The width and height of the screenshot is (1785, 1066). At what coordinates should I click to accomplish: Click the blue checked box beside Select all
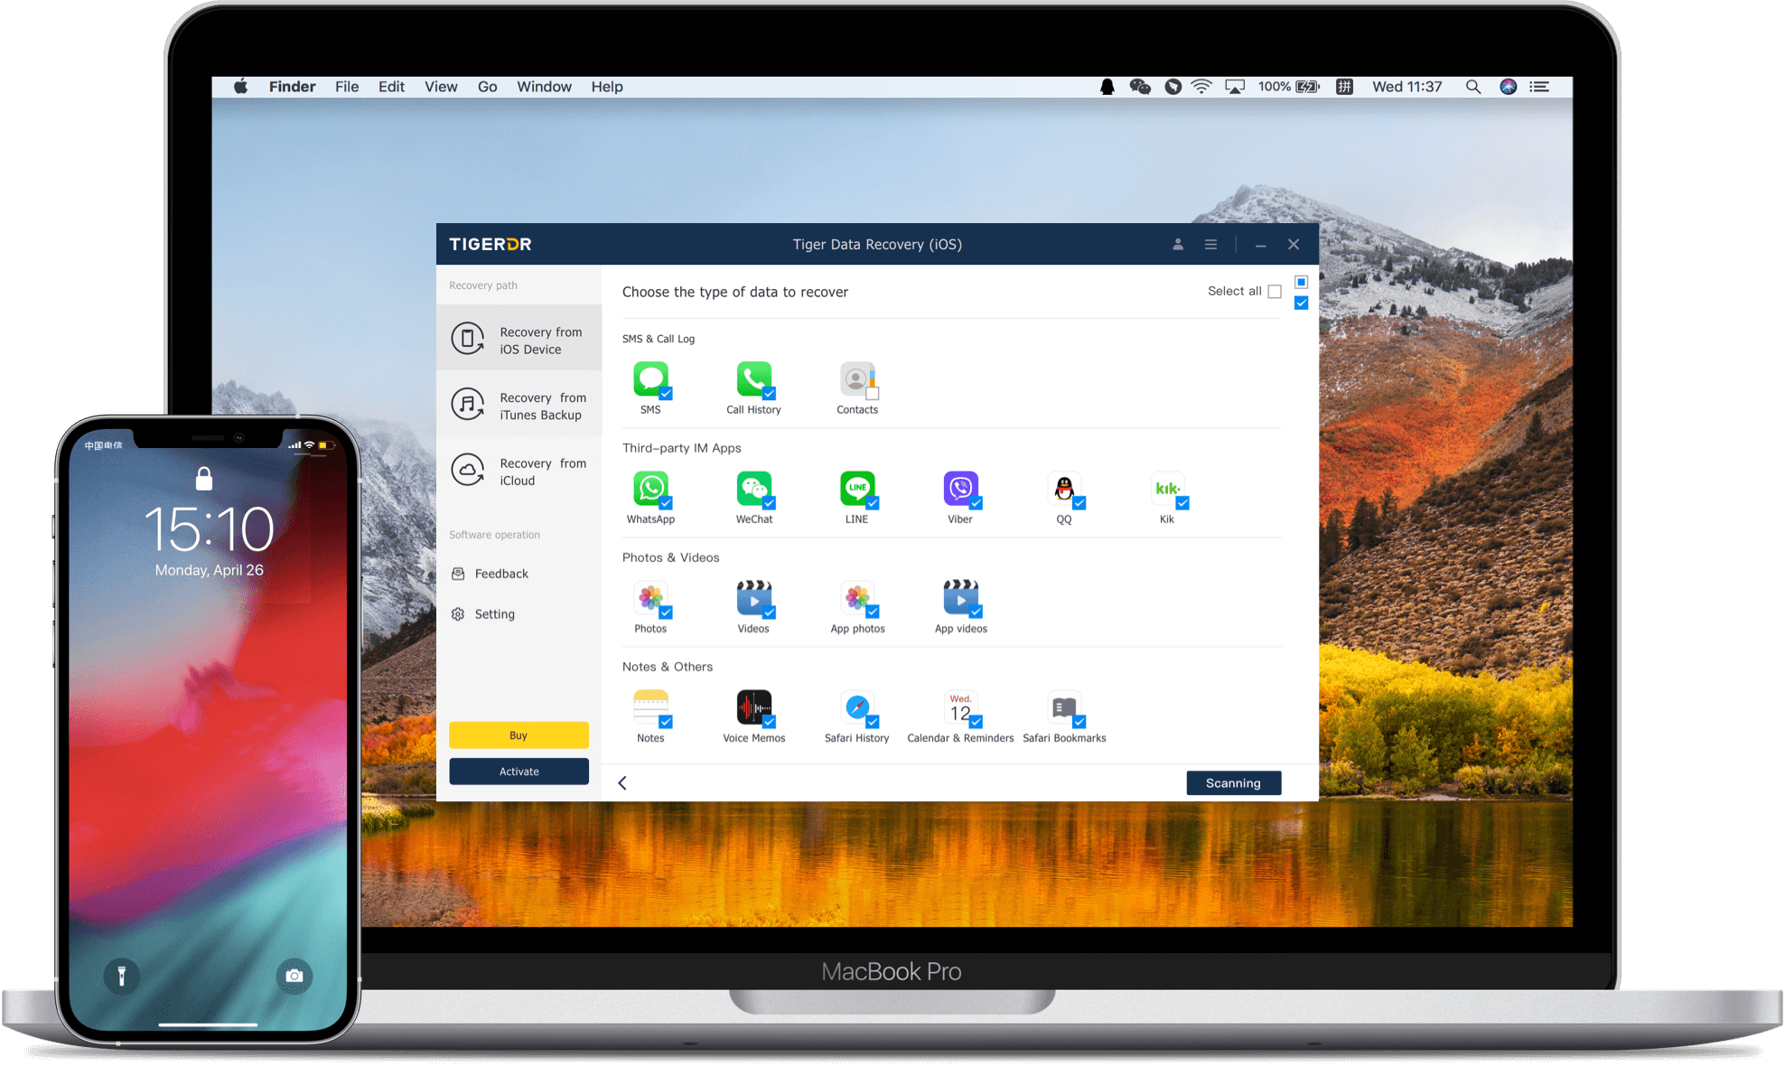click(1301, 303)
